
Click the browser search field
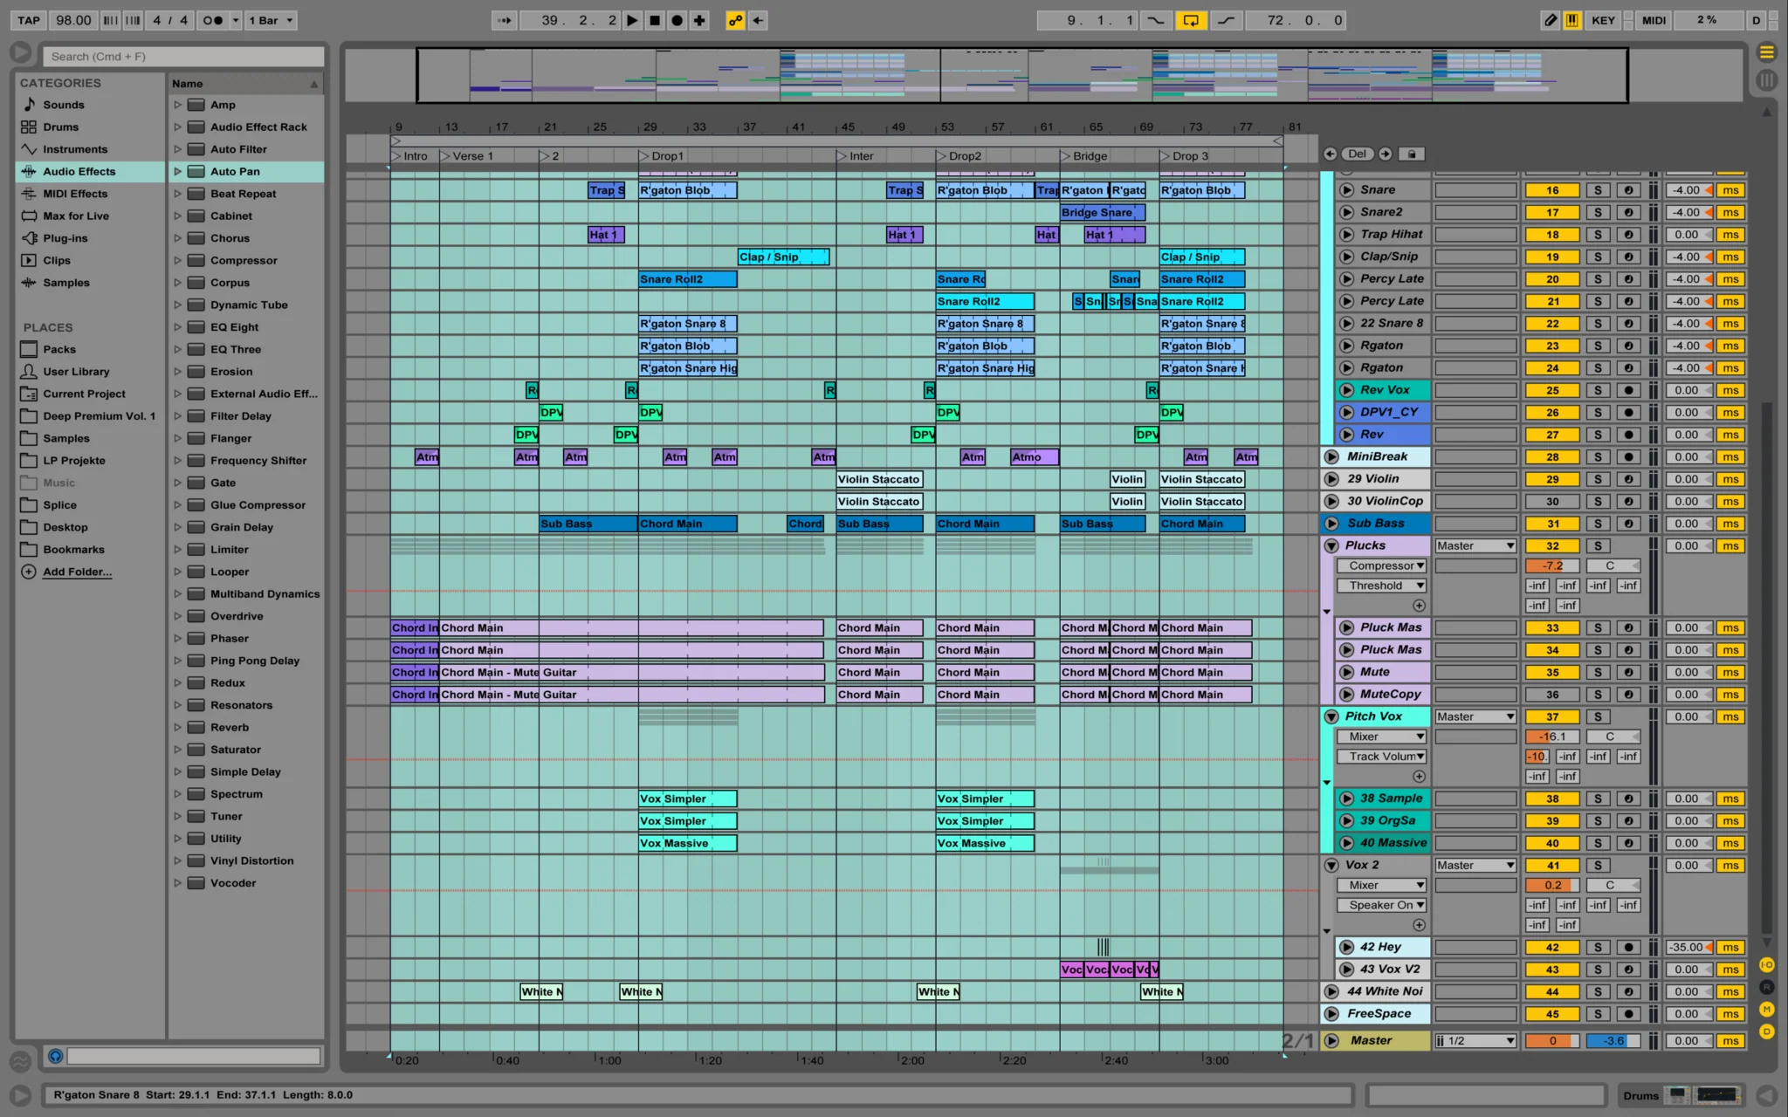[183, 57]
